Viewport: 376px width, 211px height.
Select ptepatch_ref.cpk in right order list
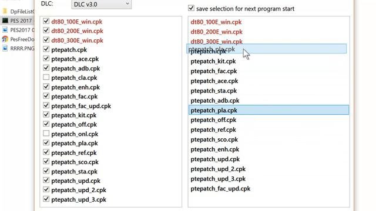(x=213, y=130)
